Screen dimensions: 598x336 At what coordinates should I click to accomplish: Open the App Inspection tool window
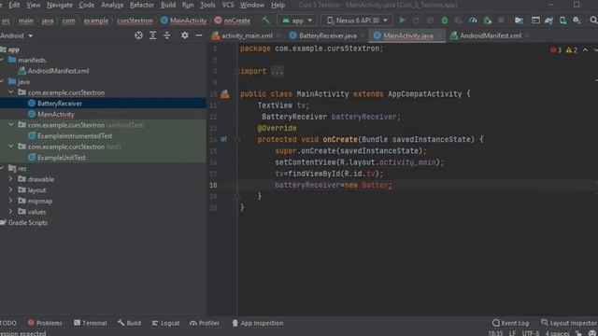pyautogui.click(x=258, y=323)
